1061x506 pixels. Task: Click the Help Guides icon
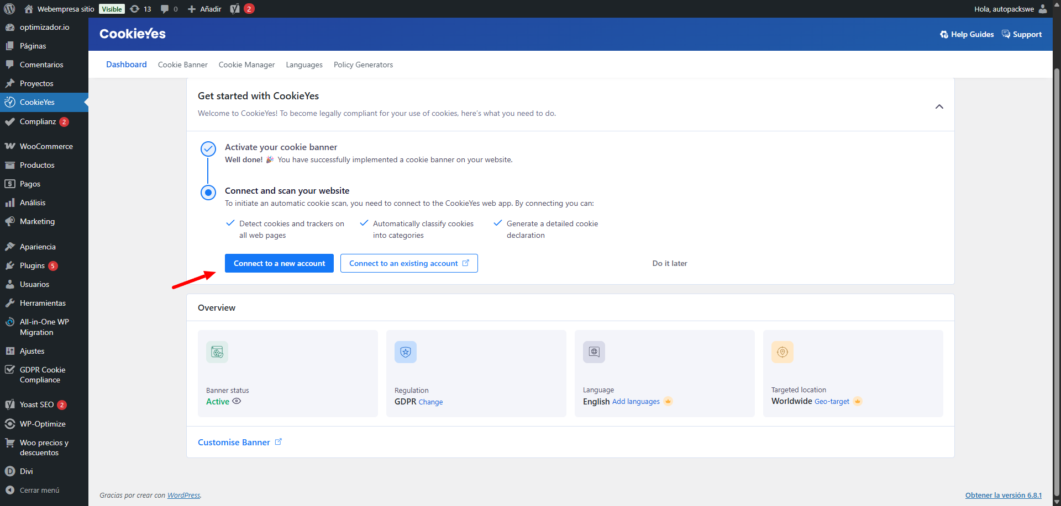click(944, 35)
